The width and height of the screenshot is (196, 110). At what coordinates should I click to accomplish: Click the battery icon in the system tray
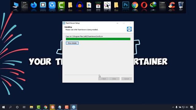coord(180,107)
